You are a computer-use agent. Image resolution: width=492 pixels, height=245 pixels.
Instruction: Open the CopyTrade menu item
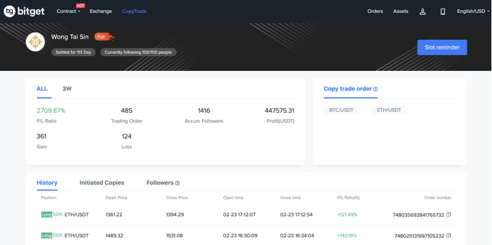tap(134, 11)
